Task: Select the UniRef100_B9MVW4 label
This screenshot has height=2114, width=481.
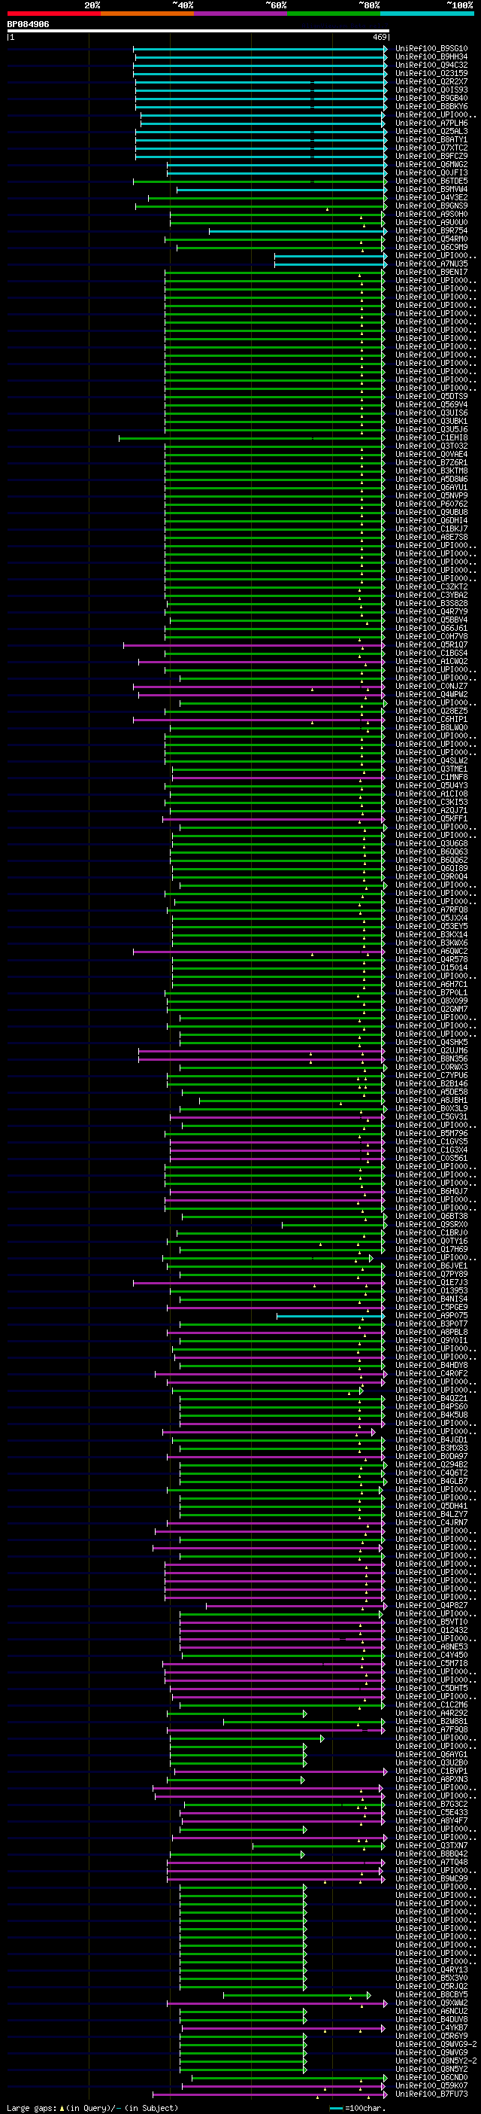Action: click(431, 190)
